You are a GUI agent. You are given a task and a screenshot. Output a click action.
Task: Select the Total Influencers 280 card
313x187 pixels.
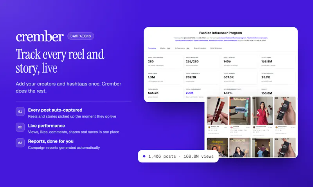pyautogui.click(x=164, y=62)
